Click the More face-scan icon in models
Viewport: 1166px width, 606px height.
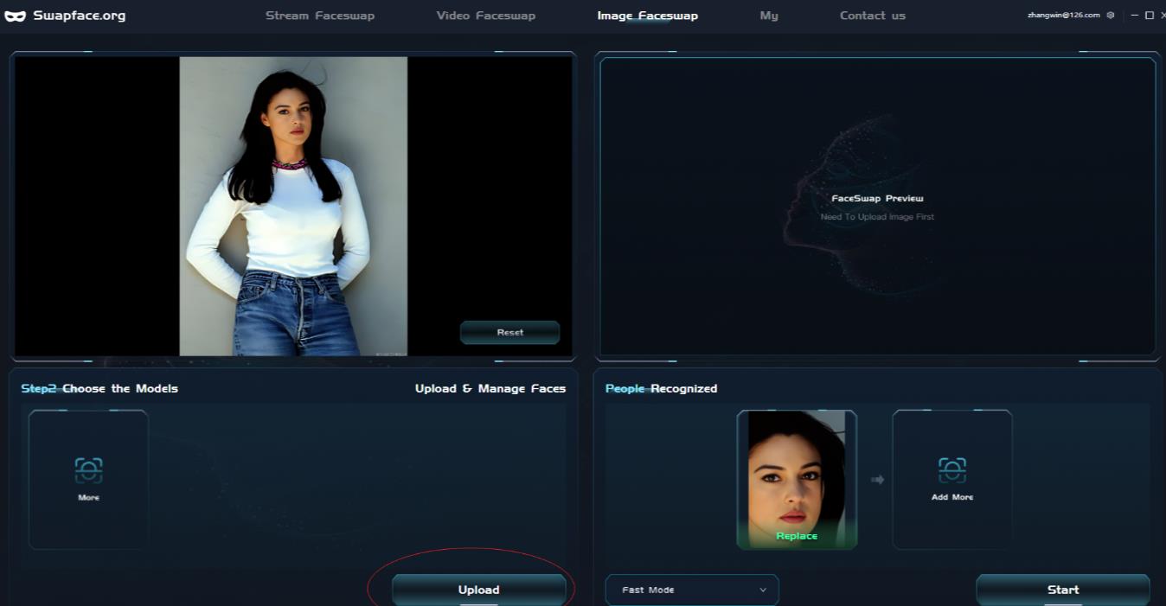pos(88,470)
